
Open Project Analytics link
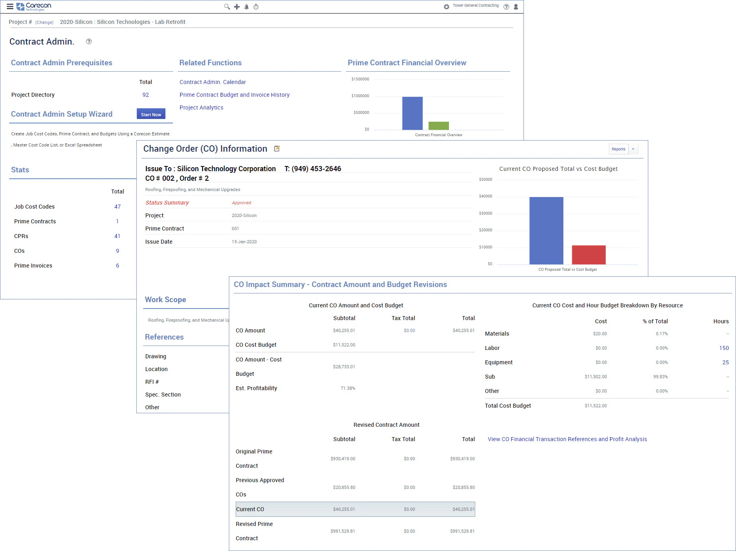[201, 107]
